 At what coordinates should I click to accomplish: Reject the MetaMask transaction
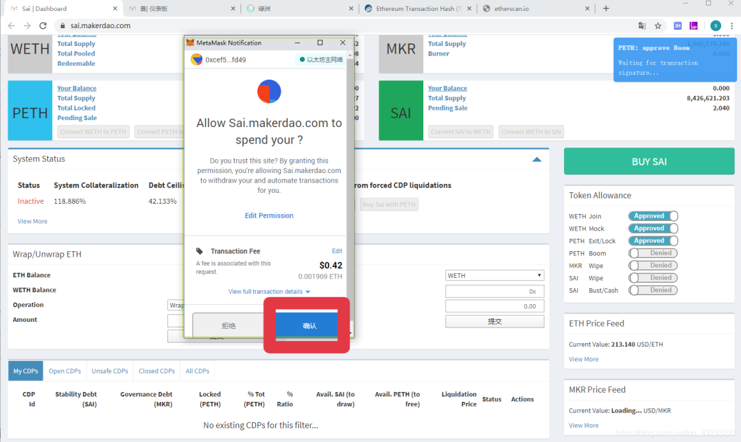click(228, 325)
